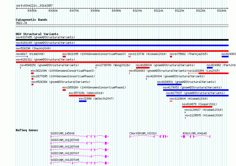Select the 9q22.31 cytogenetic band label

coord(21,23)
